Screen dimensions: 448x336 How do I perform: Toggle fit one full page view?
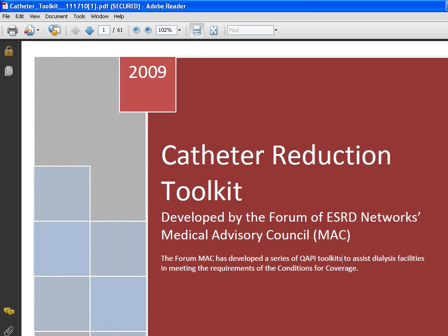[213, 30]
